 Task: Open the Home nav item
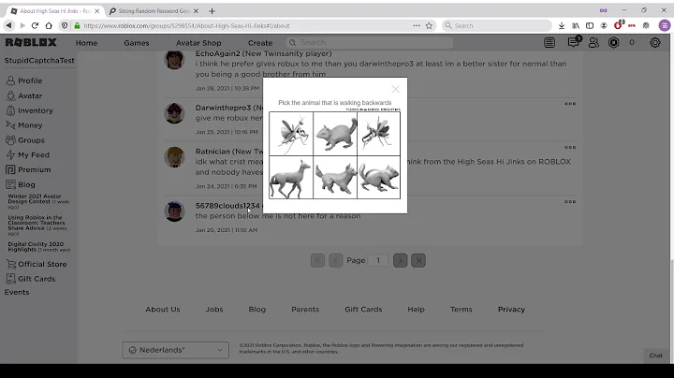pos(86,43)
